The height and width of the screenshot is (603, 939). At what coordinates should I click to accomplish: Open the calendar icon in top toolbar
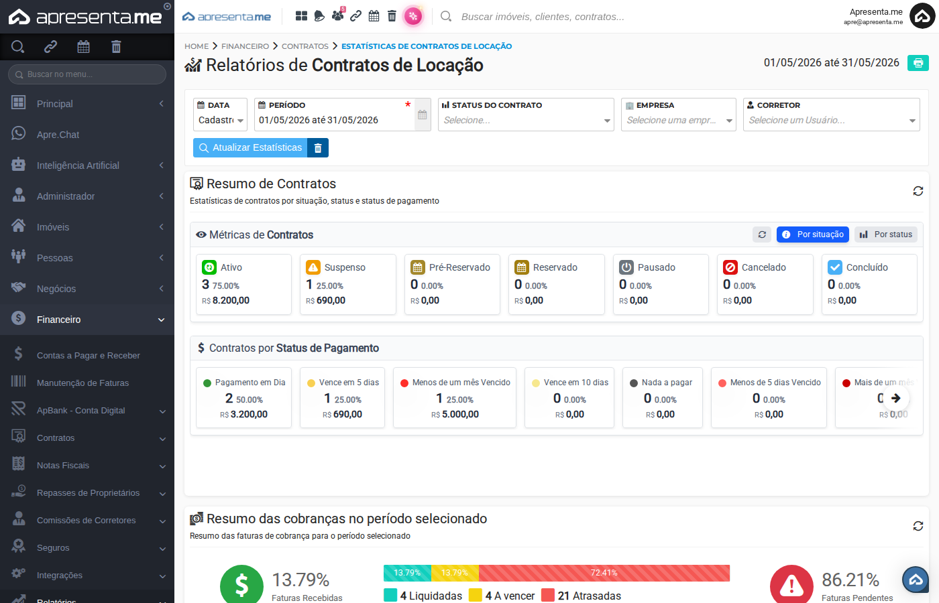click(x=374, y=16)
